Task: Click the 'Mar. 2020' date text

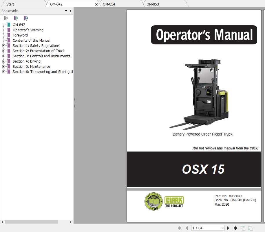Action: click(x=222, y=204)
